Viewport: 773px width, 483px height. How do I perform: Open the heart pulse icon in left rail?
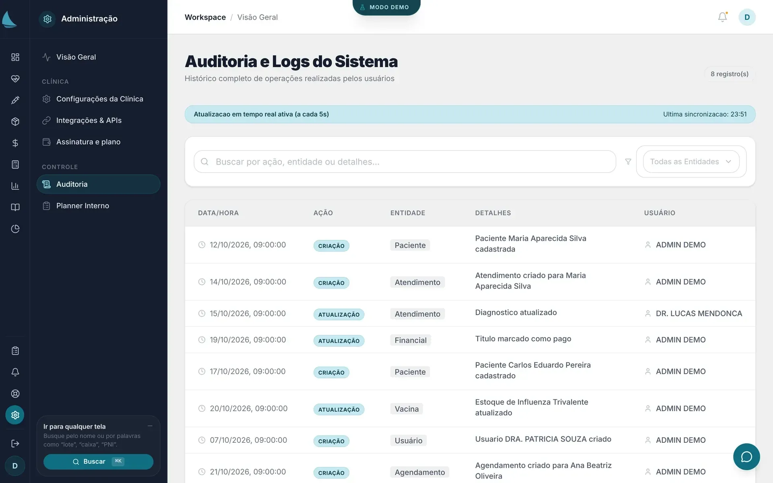(x=15, y=78)
